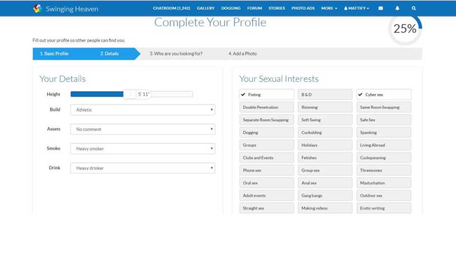Go to the Basic Profile step tab

[54, 54]
